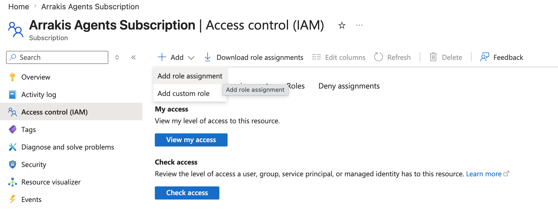Select Access control (IAM) sidebar item
Screen dimensions: 558x211
point(71,112)
